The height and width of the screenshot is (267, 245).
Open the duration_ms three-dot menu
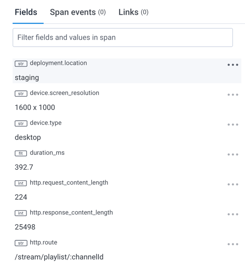tap(233, 154)
